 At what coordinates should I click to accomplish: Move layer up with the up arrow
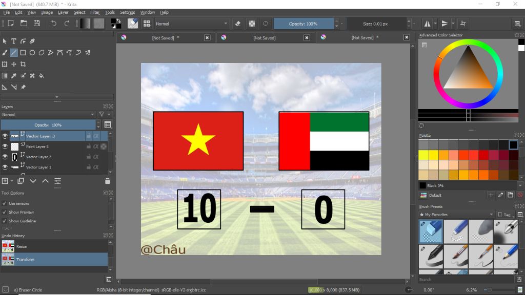coord(45,181)
